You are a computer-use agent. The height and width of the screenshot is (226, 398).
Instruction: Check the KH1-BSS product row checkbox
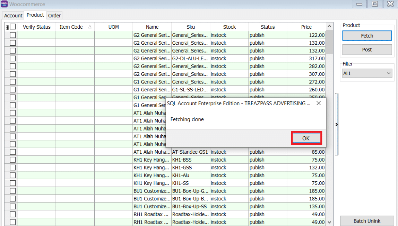[13, 160]
